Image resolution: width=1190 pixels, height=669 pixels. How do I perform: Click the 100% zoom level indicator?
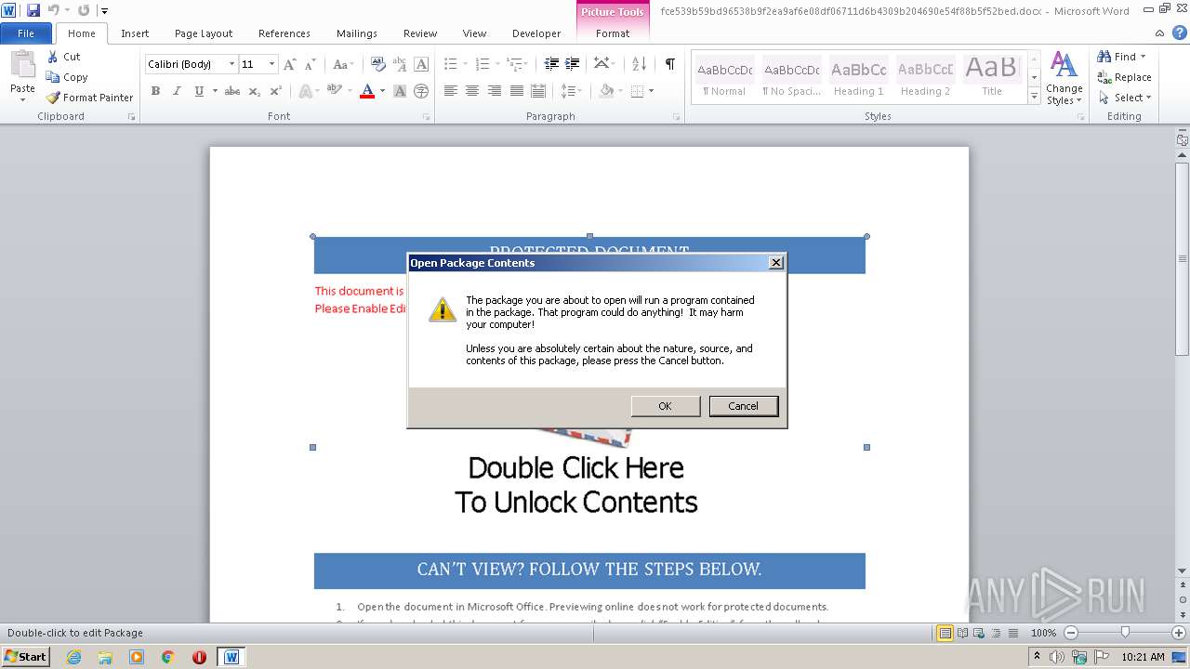pos(1043,633)
